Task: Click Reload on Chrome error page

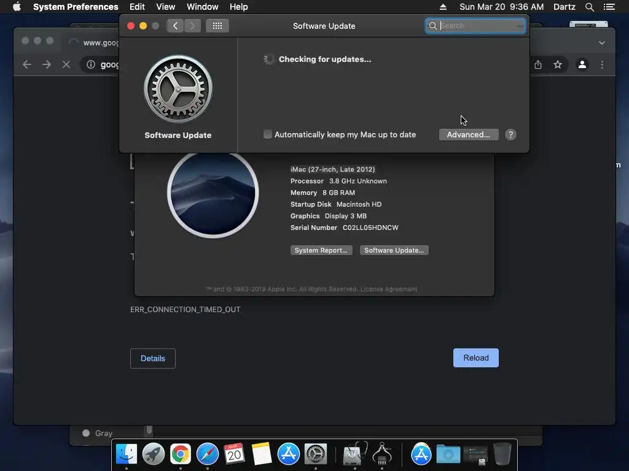Action: pos(476,358)
